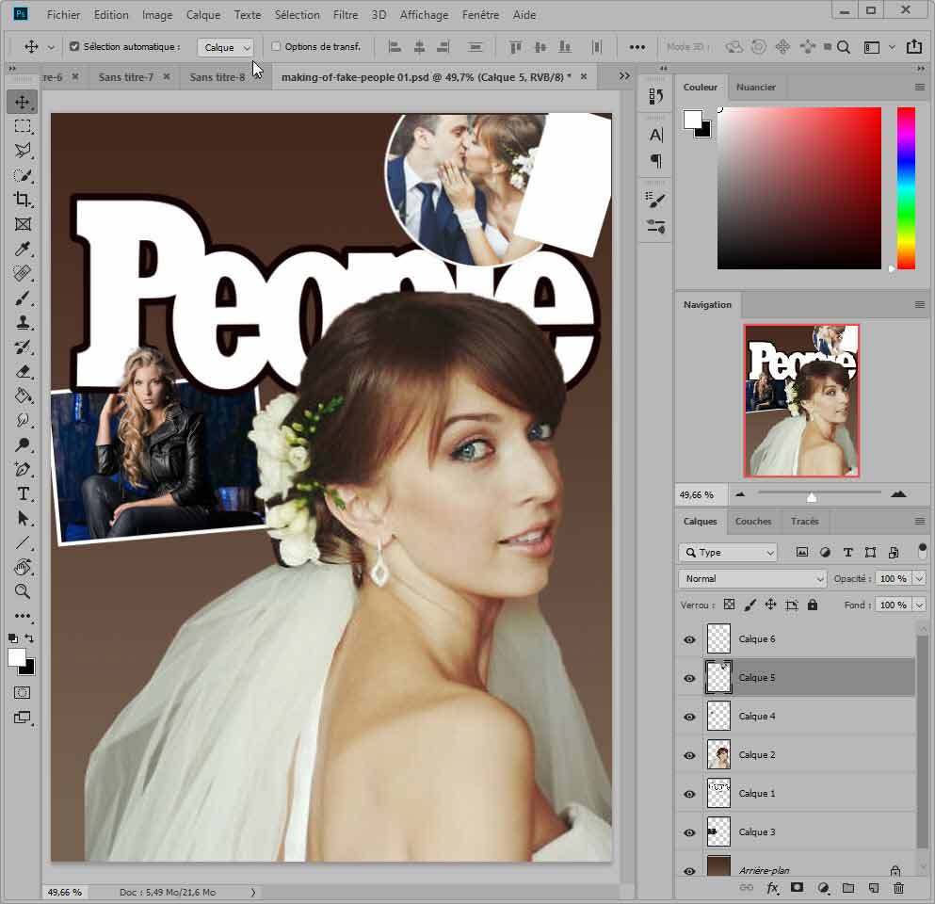The width and height of the screenshot is (935, 904).
Task: Open the layer filter Type dropdown
Action: coord(728,553)
